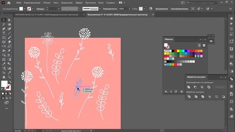Select the Eraser tool
The image size is (235, 132).
point(9,42)
